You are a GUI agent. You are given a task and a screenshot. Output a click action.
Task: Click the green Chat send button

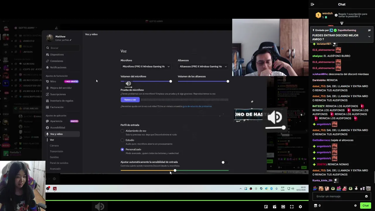[x=365, y=205]
